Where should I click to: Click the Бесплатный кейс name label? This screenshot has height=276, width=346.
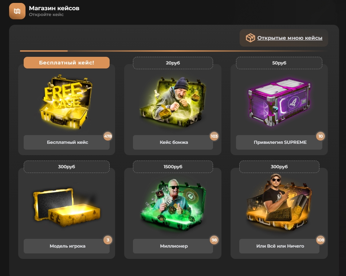tap(67, 142)
